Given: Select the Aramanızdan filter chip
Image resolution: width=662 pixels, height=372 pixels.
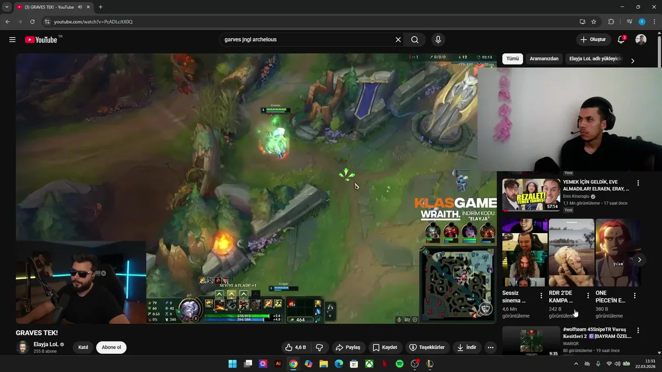Looking at the screenshot, I should [544, 59].
